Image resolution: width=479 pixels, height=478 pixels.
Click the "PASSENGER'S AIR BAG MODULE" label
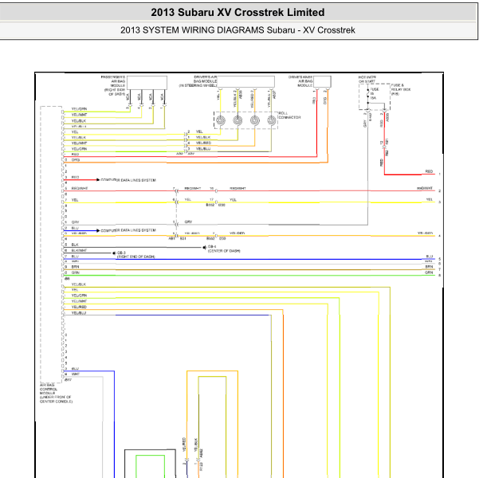(113, 85)
